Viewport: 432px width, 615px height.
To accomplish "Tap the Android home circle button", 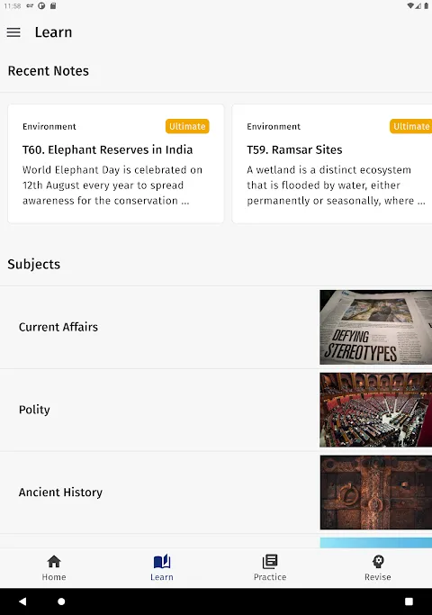I will [x=61, y=601].
